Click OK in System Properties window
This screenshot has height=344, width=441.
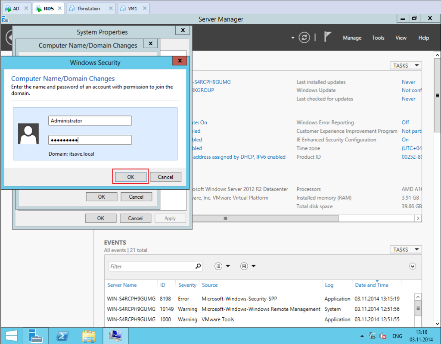(101, 218)
